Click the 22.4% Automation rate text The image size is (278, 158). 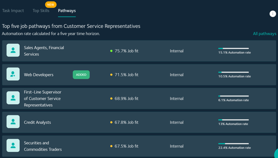[234, 148]
